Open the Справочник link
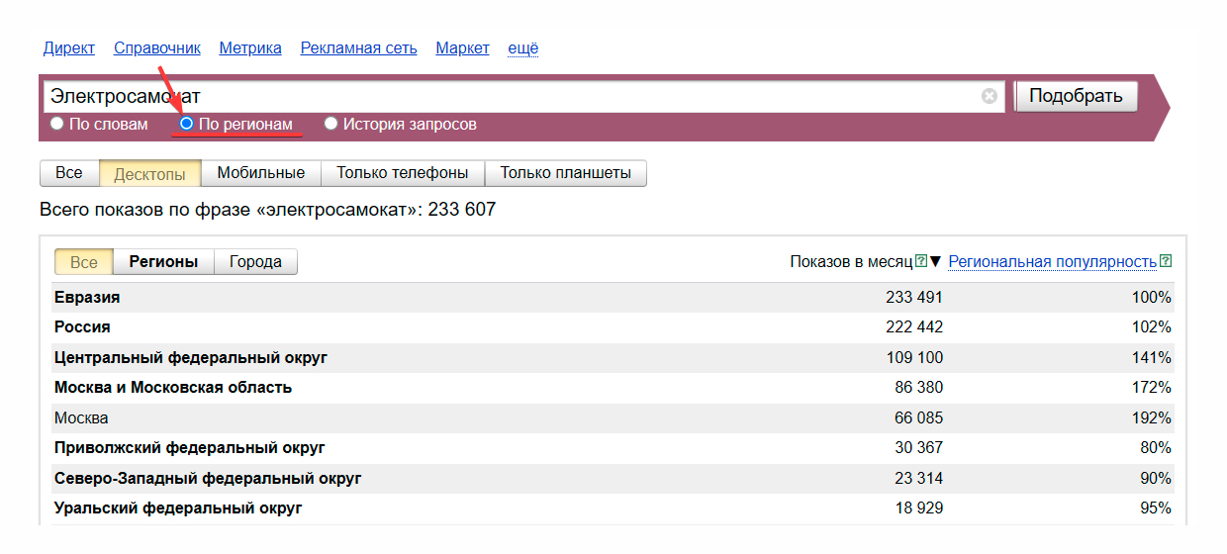Screen dimensions: 1227x554 157,47
